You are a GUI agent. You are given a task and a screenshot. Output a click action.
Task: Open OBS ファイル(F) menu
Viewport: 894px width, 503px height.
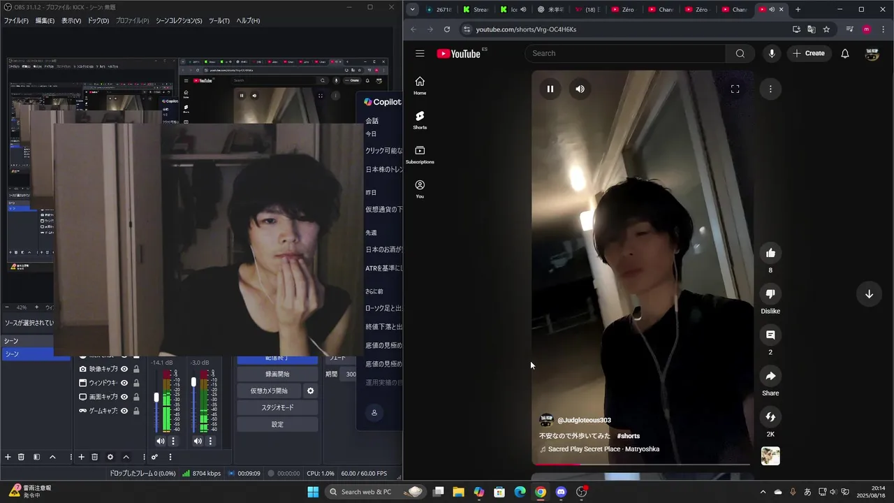point(16,20)
